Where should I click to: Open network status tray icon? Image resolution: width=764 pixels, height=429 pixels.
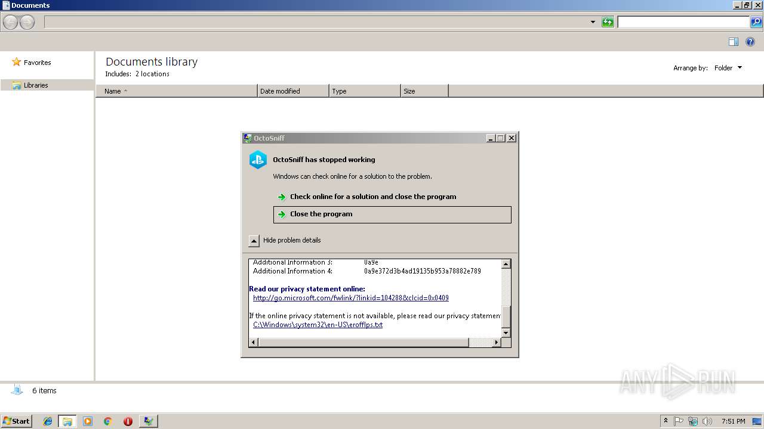[x=693, y=421]
